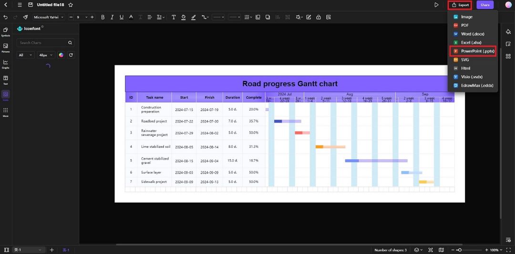
Task: Select the format painter tool
Action: tap(25, 17)
